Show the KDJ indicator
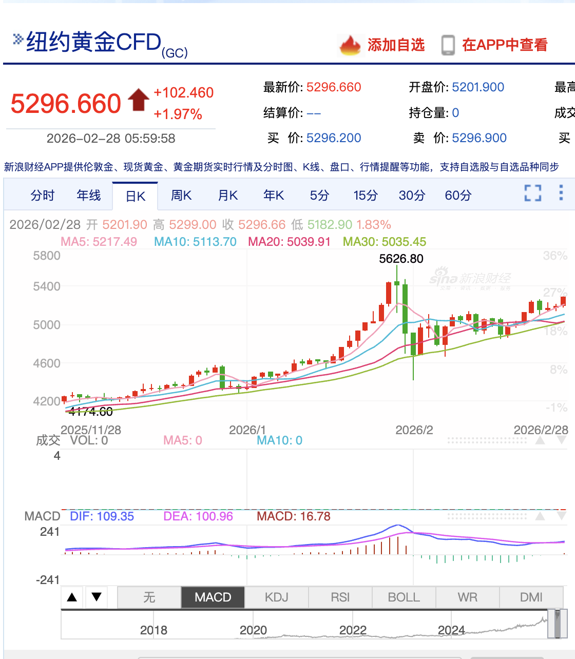This screenshot has height=659, width=575. pos(276,597)
